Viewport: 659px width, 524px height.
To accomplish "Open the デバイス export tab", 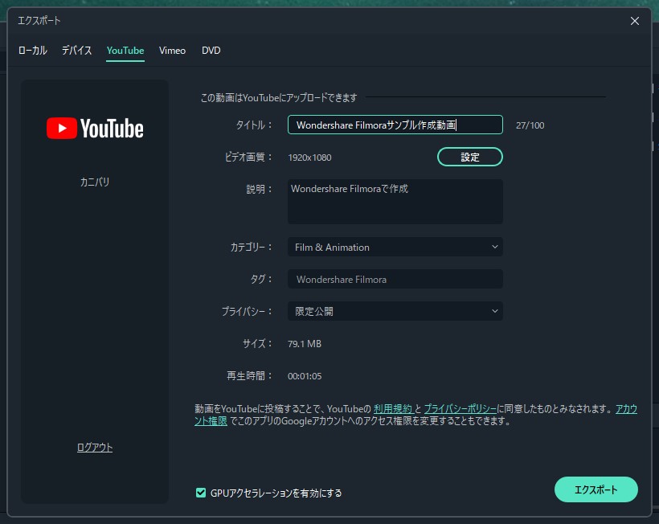I will tap(76, 51).
